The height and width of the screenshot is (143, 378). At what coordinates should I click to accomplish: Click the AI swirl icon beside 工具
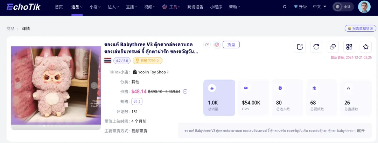pyautogui.click(x=165, y=7)
